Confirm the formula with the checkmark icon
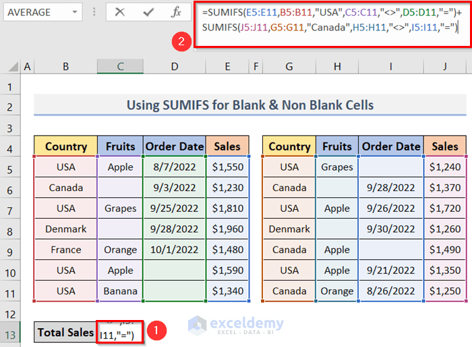Screen dimensions: 472x347 click(148, 12)
